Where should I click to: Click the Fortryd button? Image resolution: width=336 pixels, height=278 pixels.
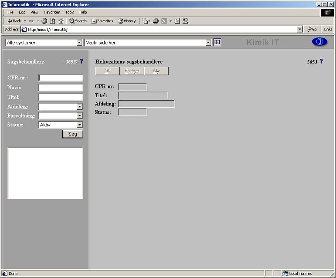132,71
